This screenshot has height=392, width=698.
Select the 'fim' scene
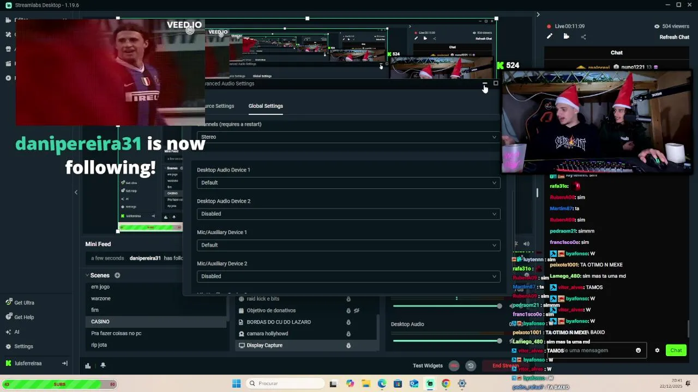pos(95,310)
